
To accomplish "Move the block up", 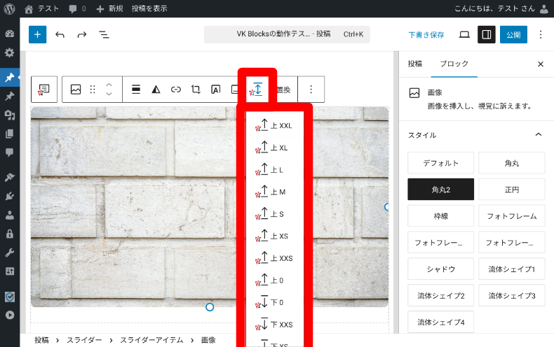I will click(x=109, y=85).
